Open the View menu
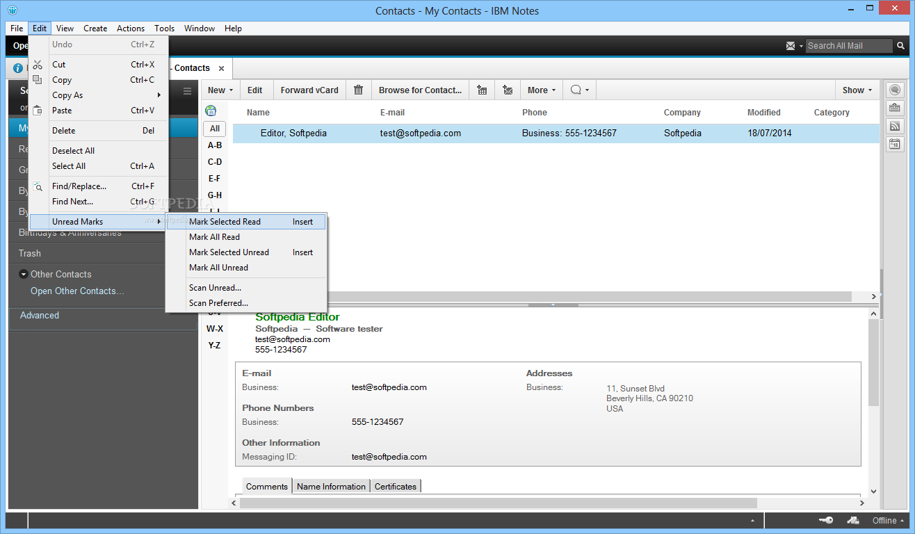The height and width of the screenshot is (534, 915). [65, 29]
